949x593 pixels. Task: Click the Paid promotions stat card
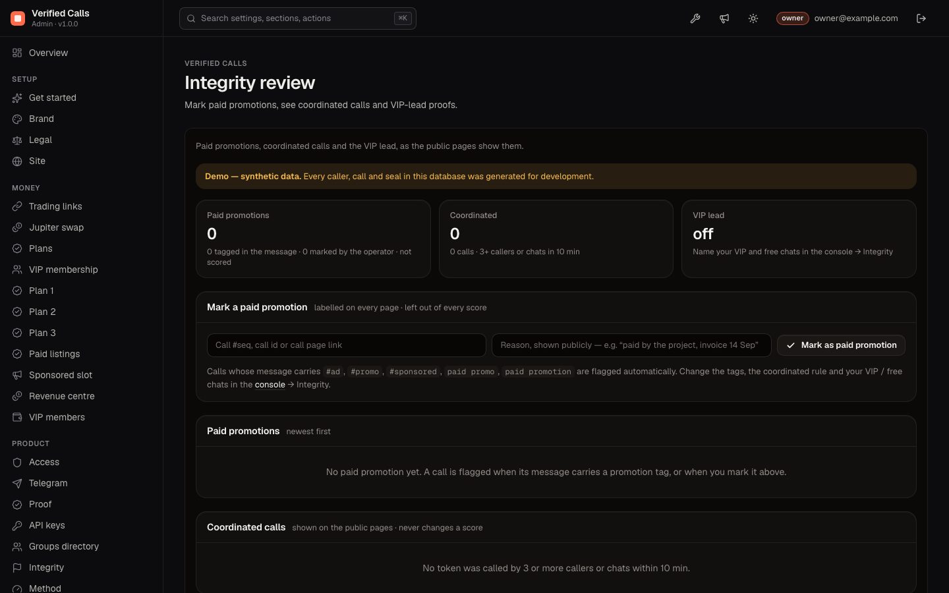[x=313, y=239]
